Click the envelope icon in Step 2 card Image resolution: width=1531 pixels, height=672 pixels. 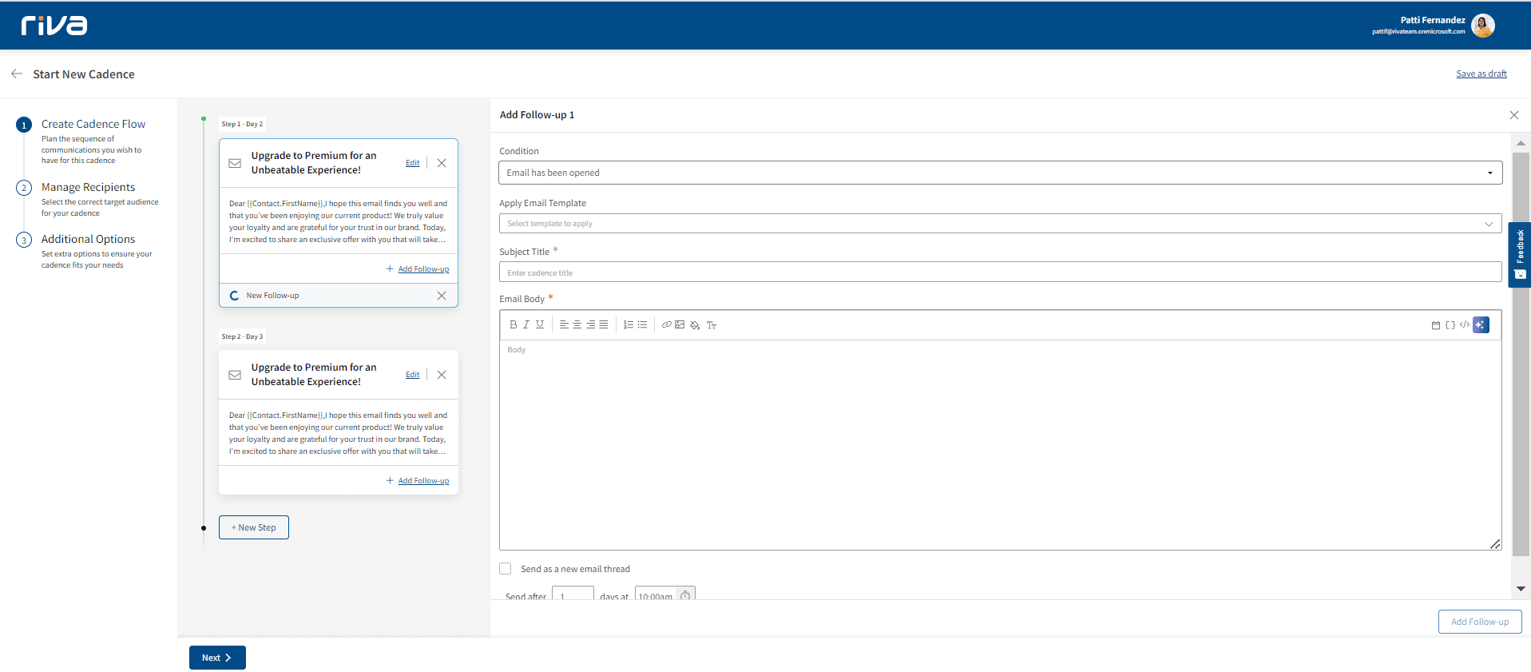(x=235, y=375)
